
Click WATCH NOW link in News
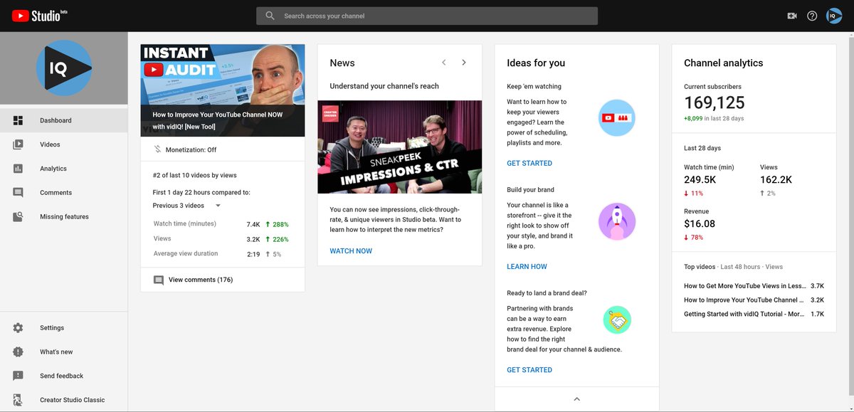351,251
